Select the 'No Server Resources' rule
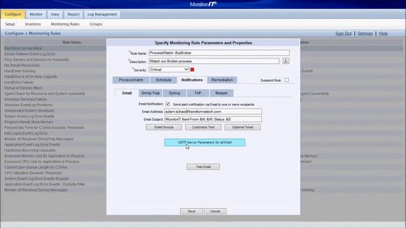406x228 pixels. tap(22, 65)
